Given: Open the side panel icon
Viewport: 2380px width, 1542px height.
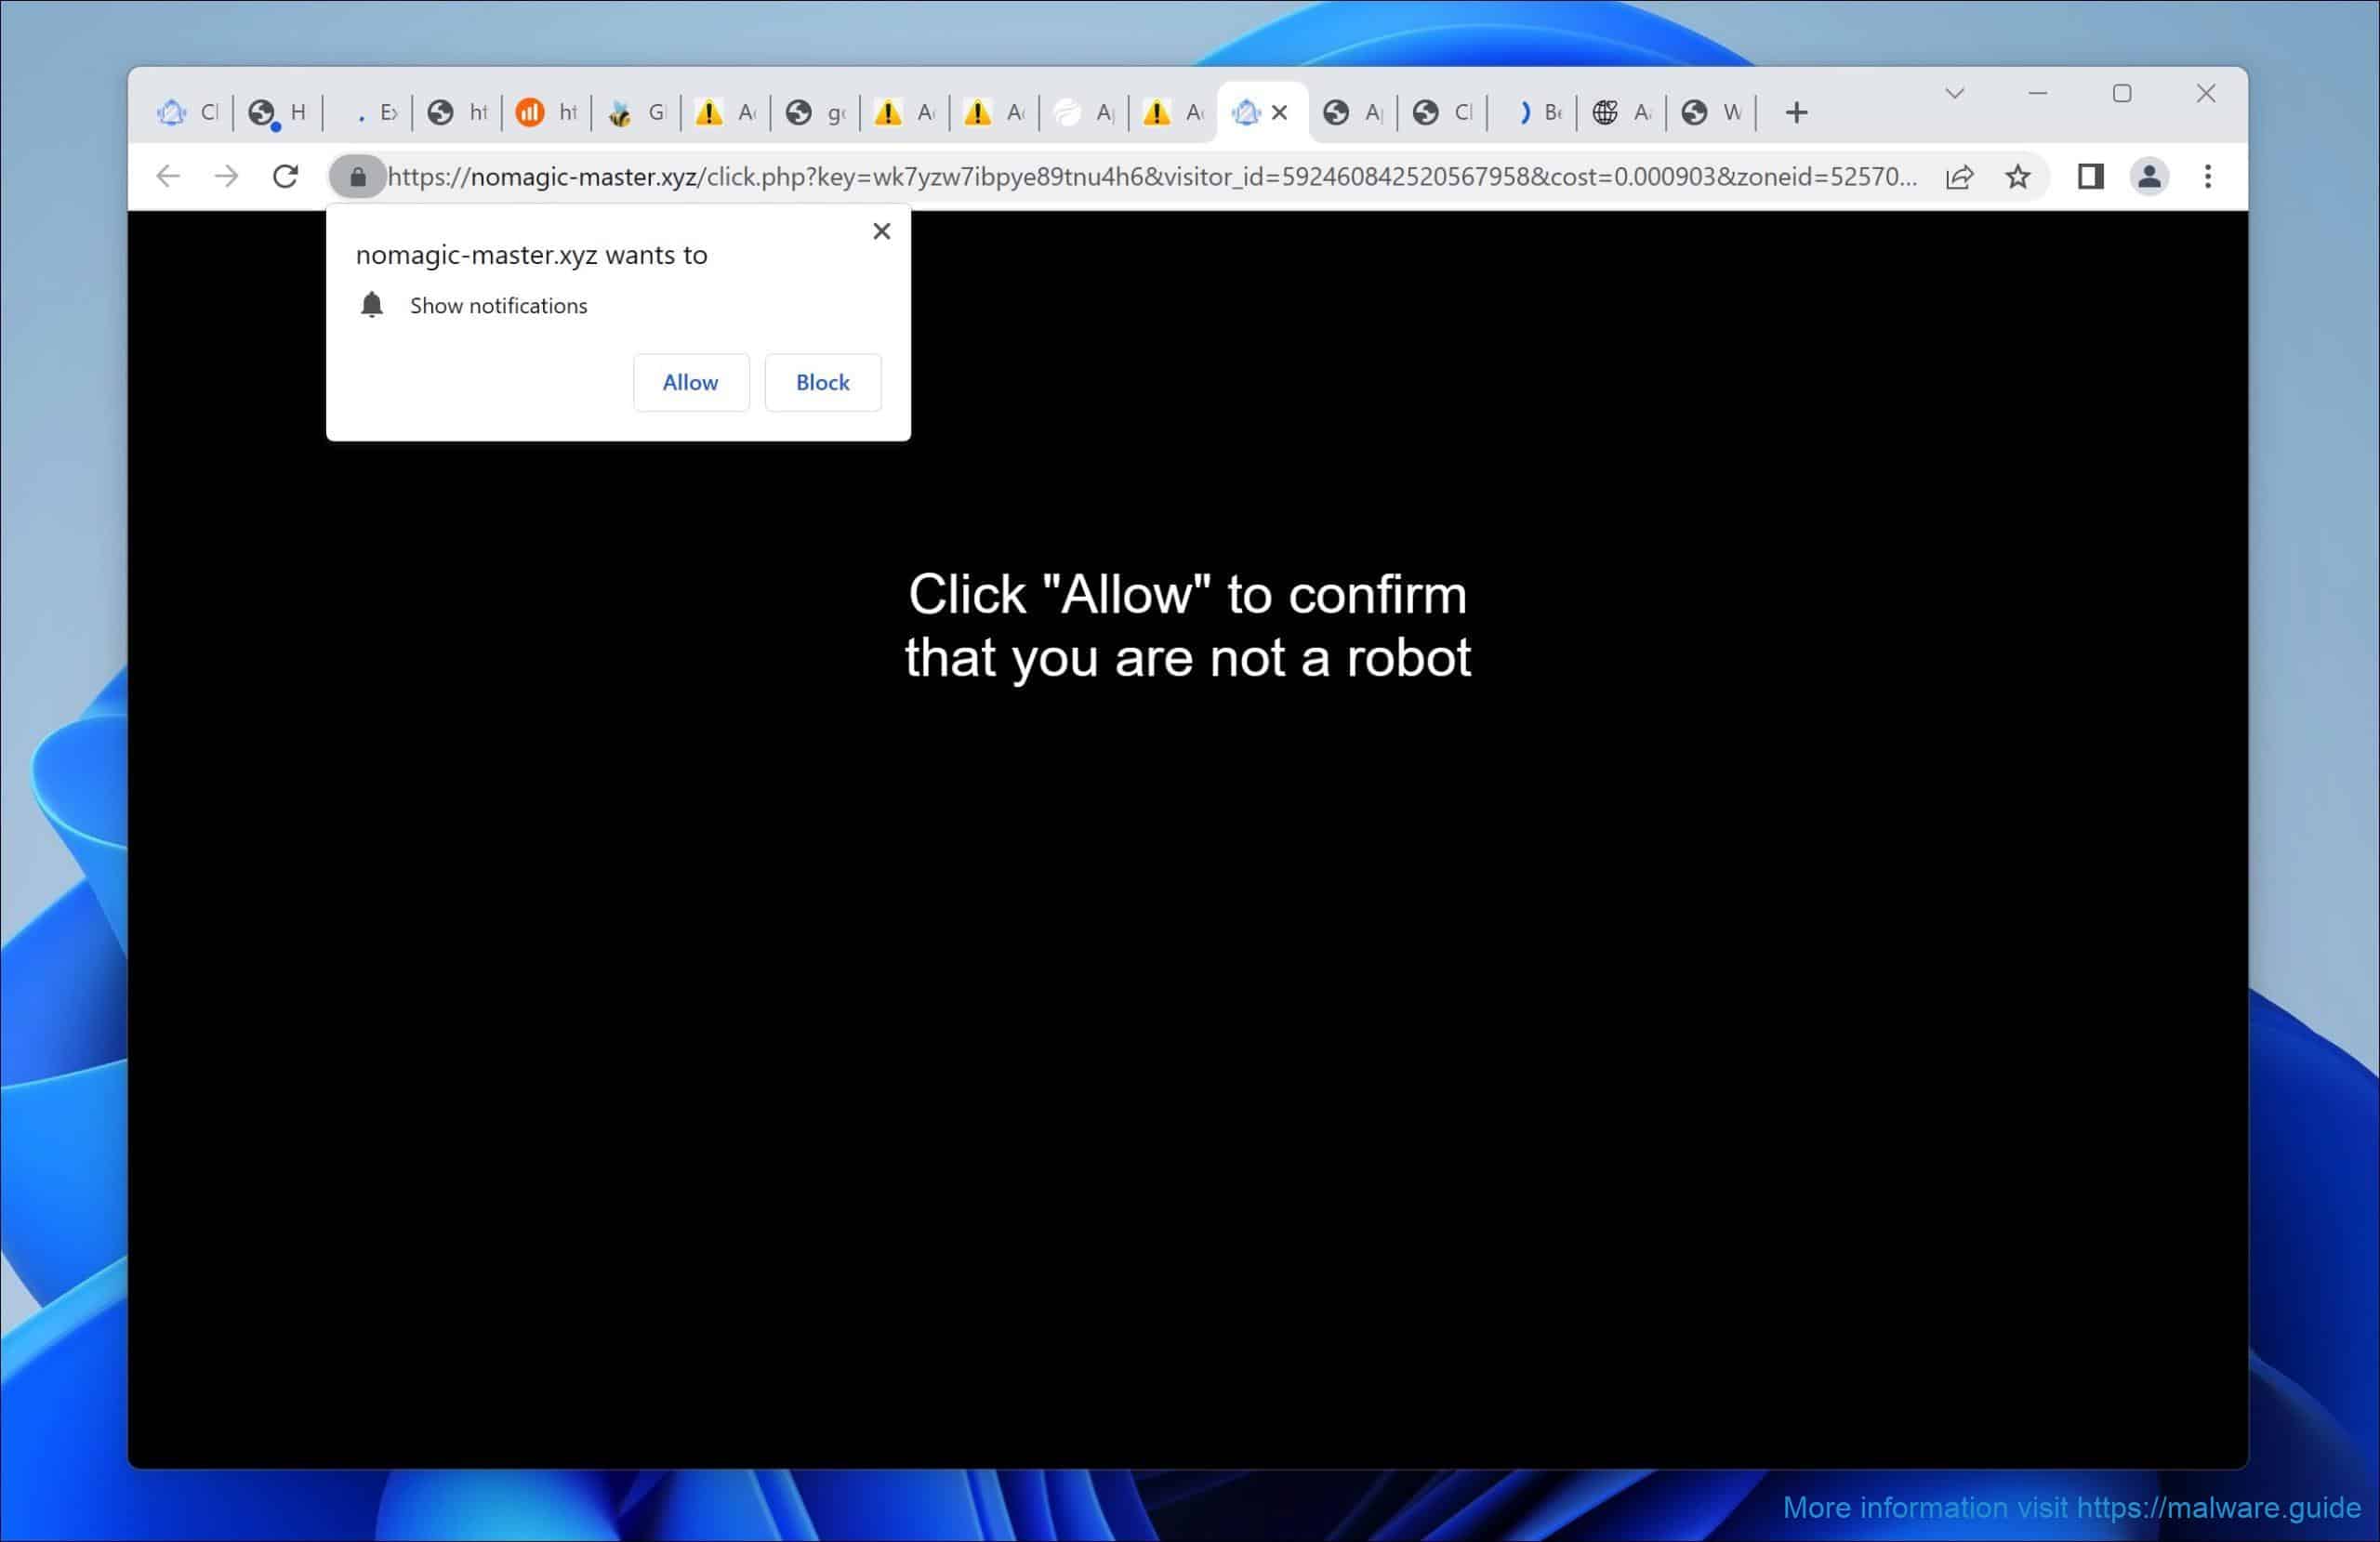Looking at the screenshot, I should (x=2090, y=177).
